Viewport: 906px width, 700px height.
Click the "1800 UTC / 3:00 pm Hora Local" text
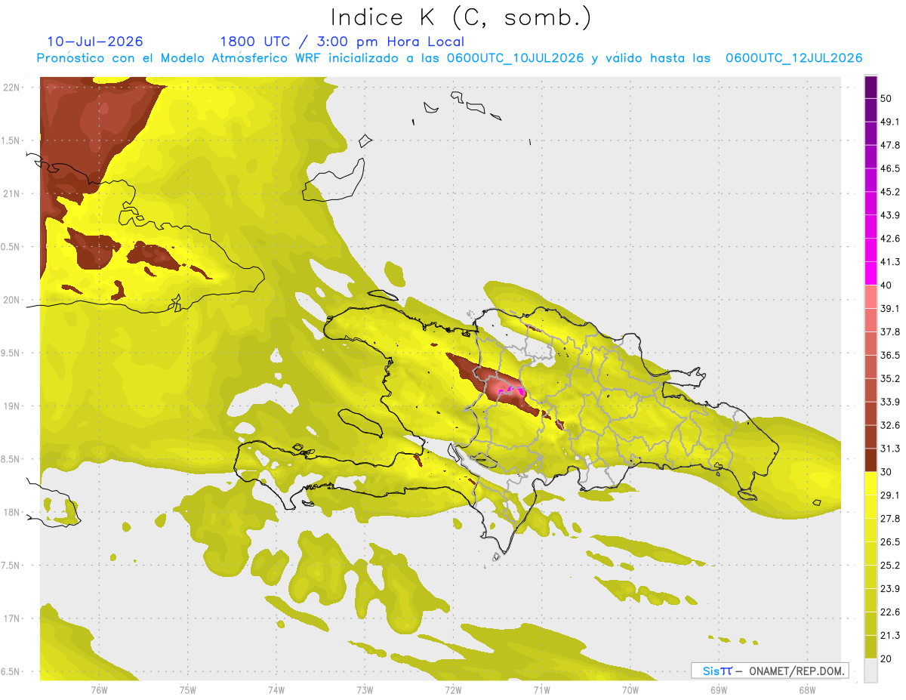(342, 42)
